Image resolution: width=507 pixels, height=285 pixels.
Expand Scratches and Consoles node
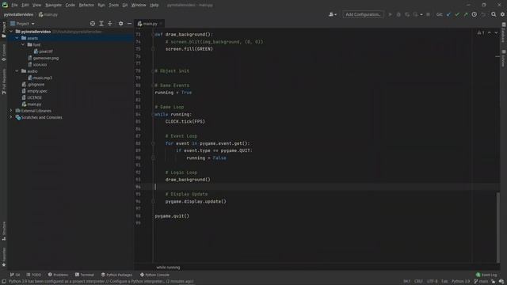(x=11, y=117)
